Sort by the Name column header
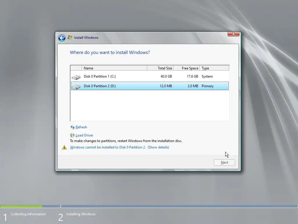The image size is (298, 224). (114, 68)
